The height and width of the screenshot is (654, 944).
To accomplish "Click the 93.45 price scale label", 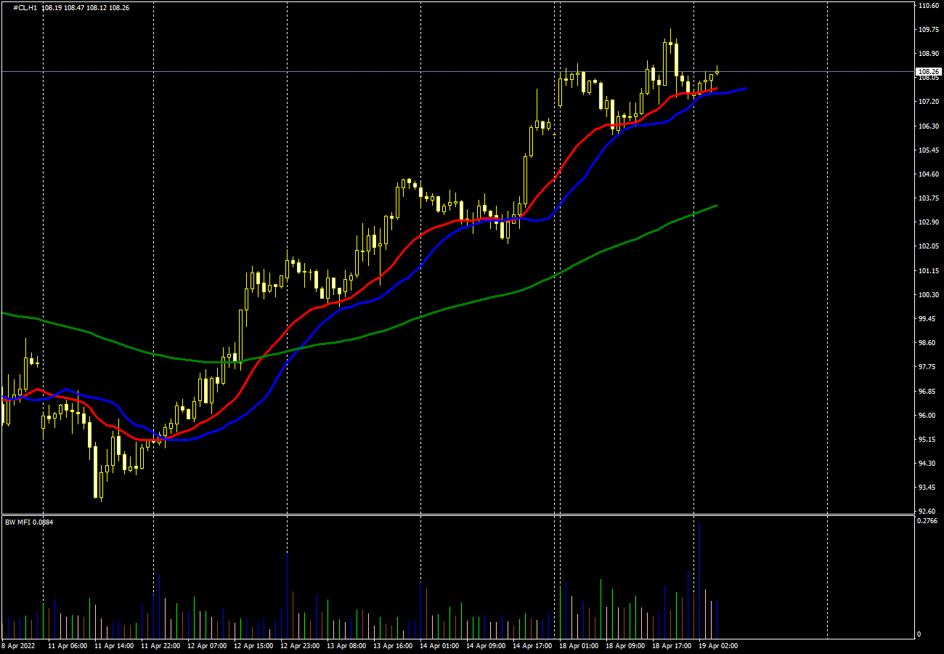I will click(928, 488).
